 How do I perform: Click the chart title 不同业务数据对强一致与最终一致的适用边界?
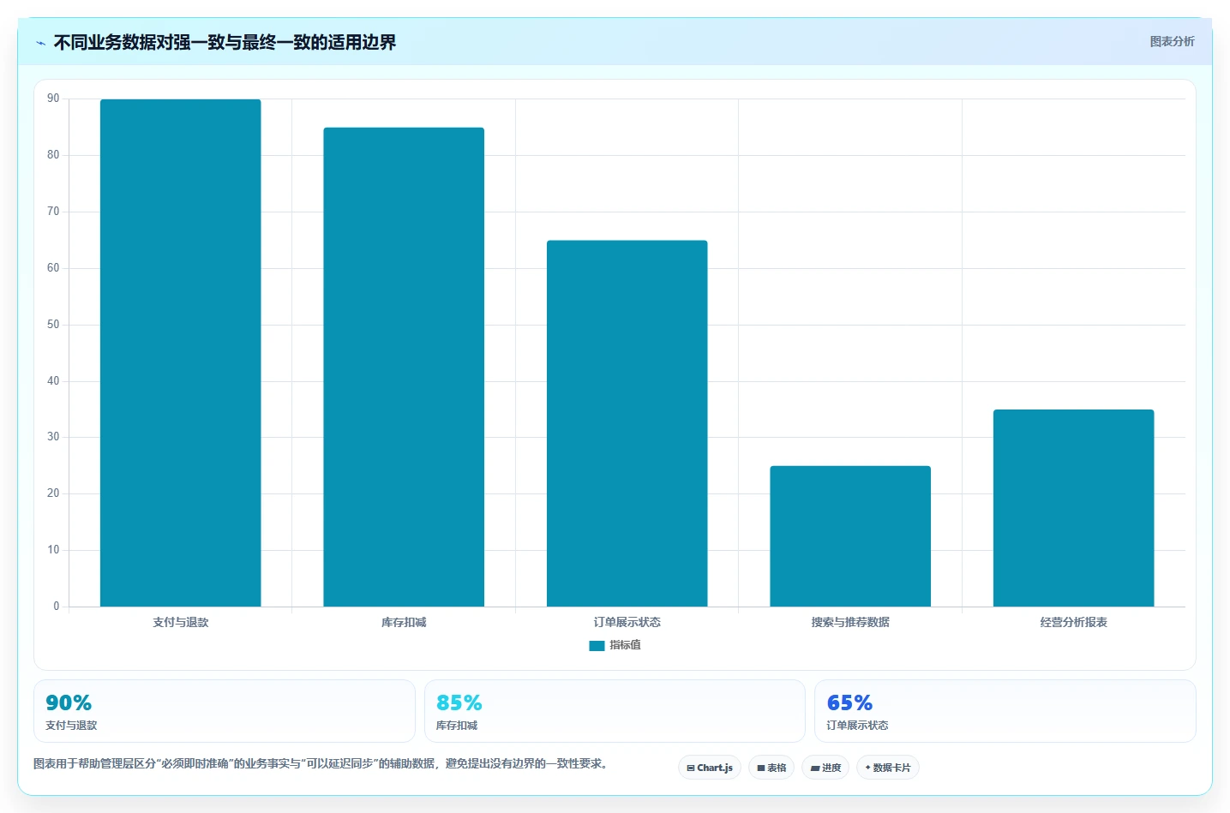click(x=225, y=42)
